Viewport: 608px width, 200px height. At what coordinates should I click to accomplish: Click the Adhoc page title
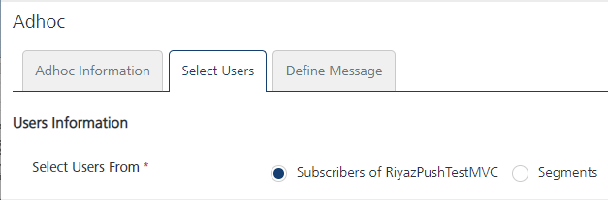39,22
